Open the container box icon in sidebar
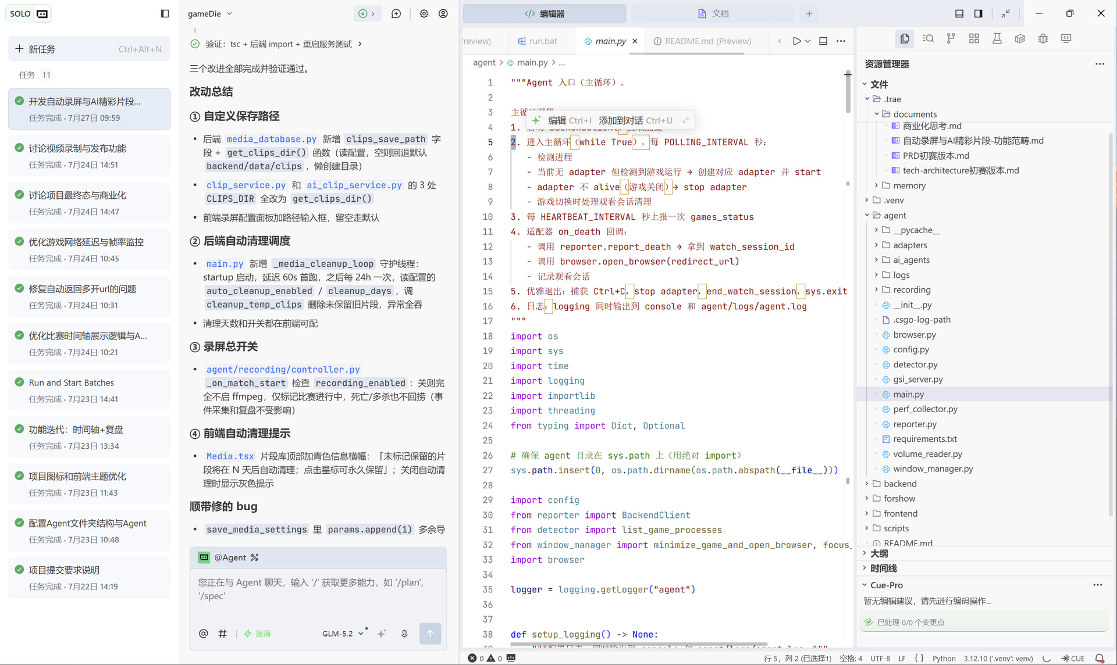The height and width of the screenshot is (665, 1117). 1020,38
